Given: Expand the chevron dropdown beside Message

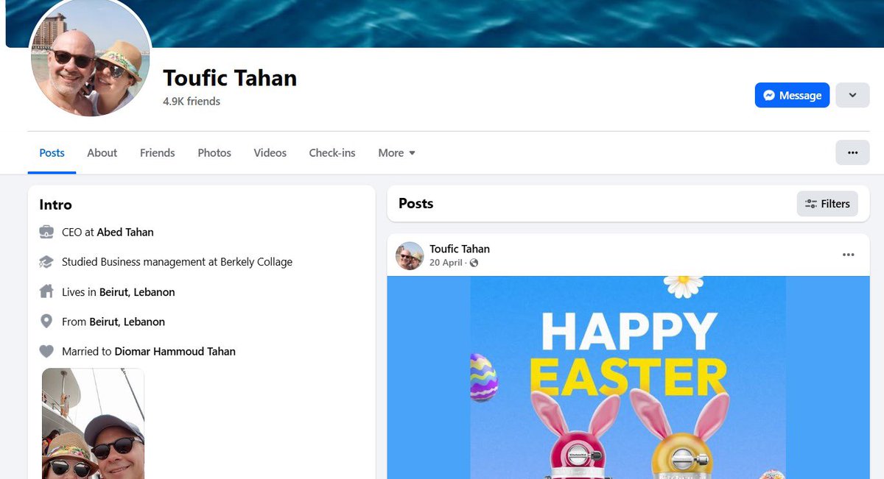Looking at the screenshot, I should click(x=852, y=95).
